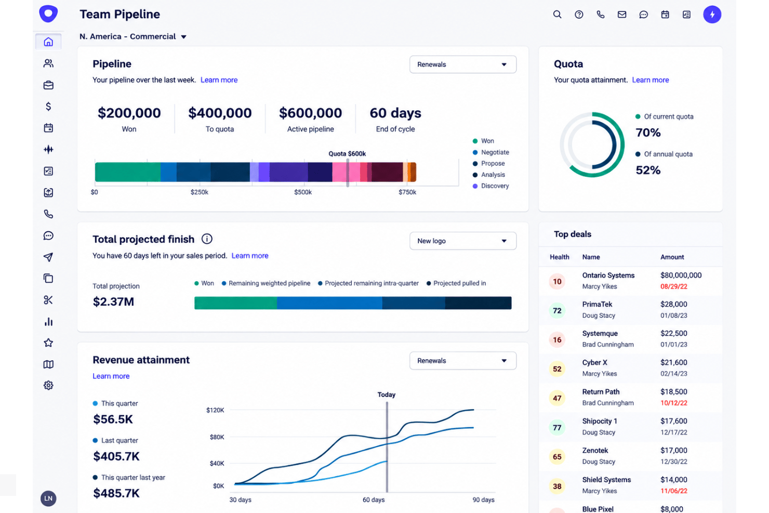The height and width of the screenshot is (513, 769).
Task: Open the New logo dropdown
Action: coord(463,241)
